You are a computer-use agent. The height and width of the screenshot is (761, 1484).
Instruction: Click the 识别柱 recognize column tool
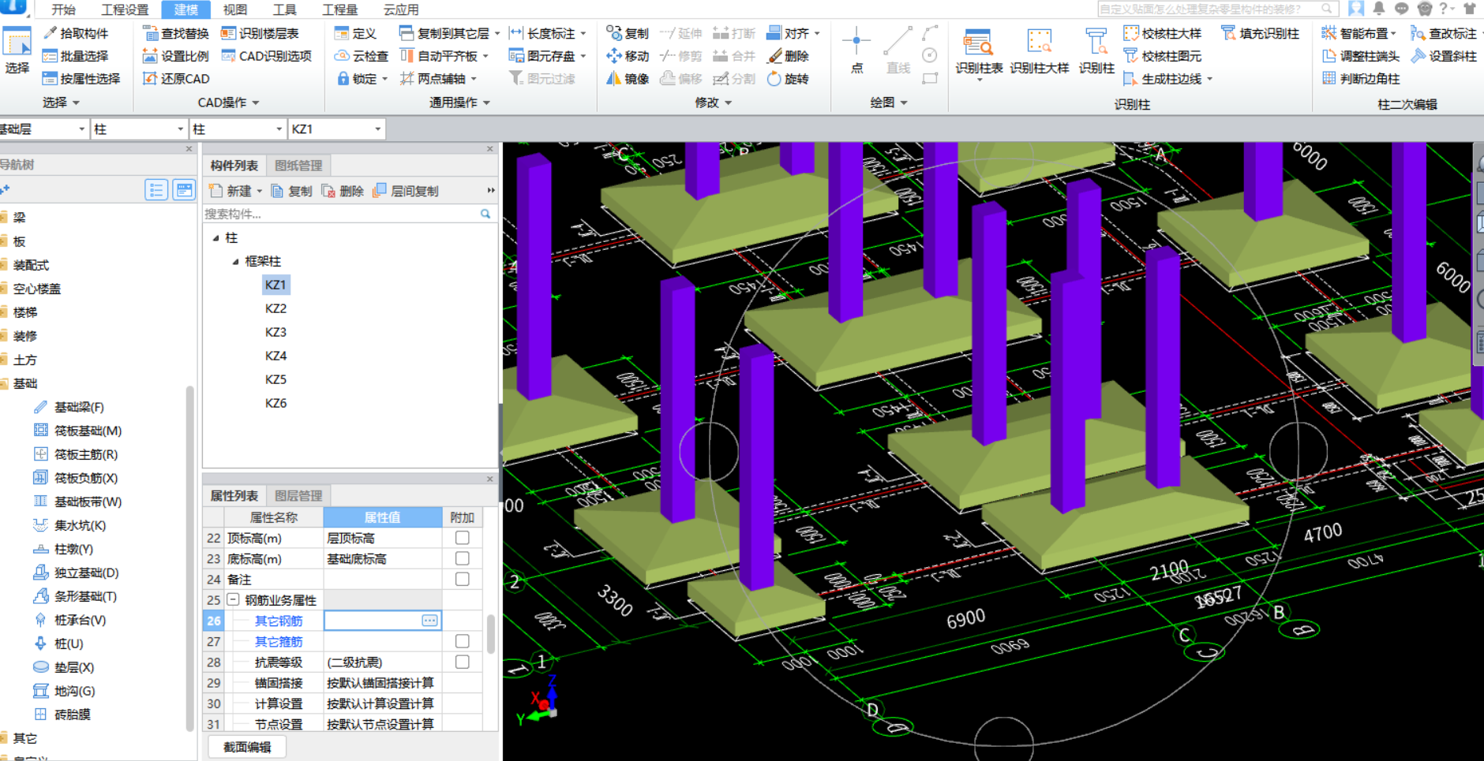coord(1096,51)
